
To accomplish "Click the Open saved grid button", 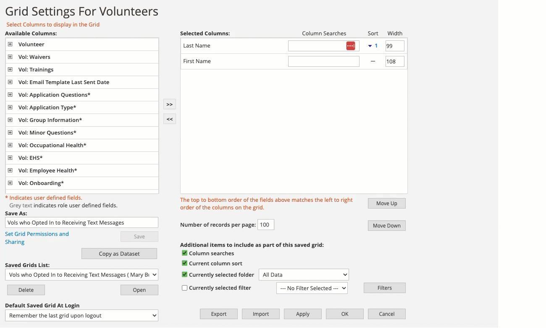I will point(139,290).
